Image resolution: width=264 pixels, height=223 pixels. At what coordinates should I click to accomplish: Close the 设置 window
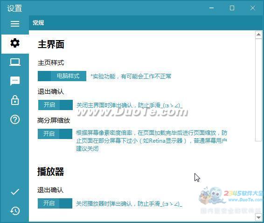[252, 8]
